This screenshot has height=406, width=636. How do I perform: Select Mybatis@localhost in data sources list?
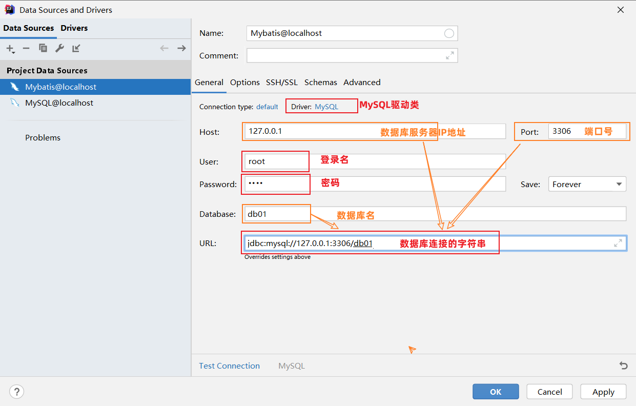[x=95, y=87]
